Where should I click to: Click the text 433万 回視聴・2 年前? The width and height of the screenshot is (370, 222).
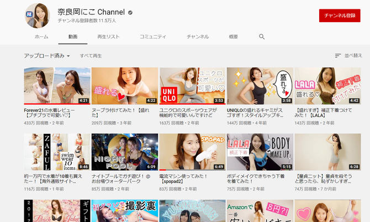tap(44, 123)
